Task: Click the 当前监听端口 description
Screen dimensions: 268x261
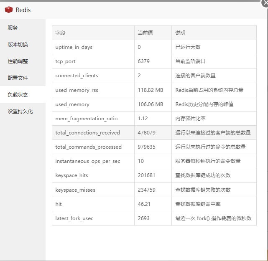Action: (x=190, y=61)
